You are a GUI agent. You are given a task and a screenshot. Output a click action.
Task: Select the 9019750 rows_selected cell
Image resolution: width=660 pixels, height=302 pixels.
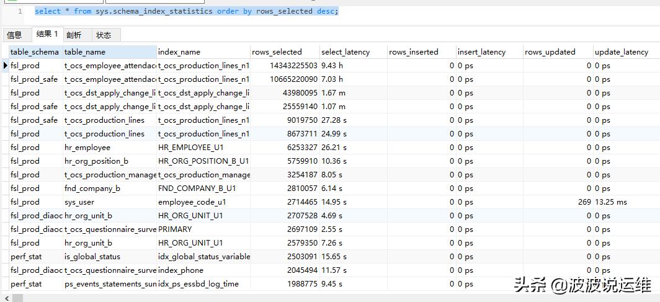click(x=285, y=120)
